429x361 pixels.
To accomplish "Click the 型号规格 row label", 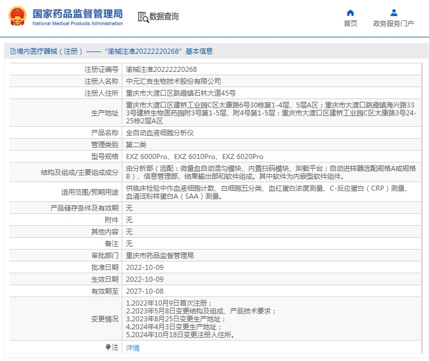I will tap(105, 157).
